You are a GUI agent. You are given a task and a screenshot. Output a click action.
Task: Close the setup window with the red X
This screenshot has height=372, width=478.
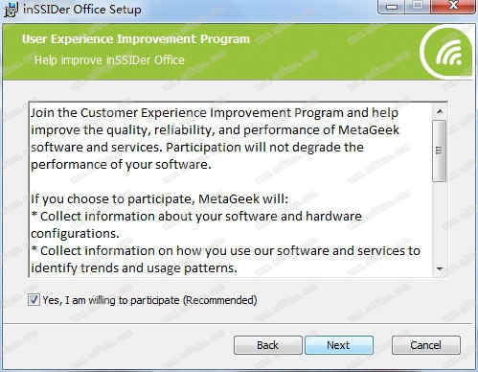point(453,7)
